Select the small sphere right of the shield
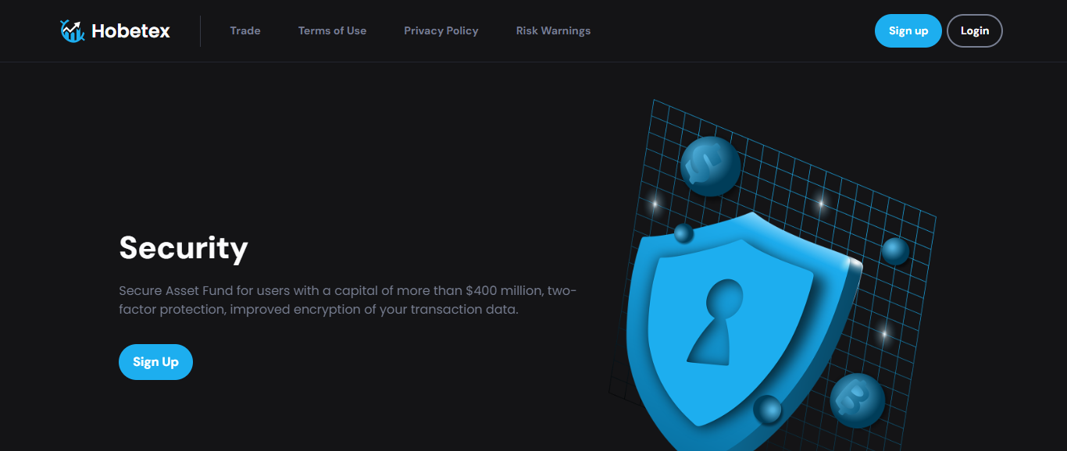1067x451 pixels. [x=895, y=250]
